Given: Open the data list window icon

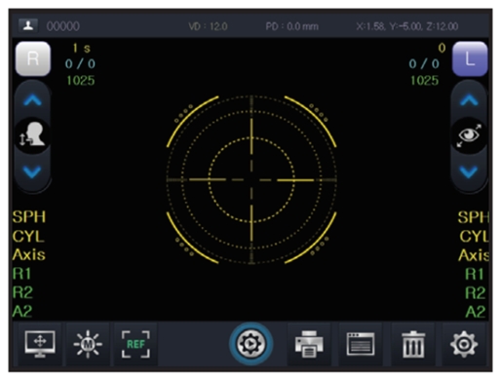Looking at the screenshot, I should pos(361,344).
